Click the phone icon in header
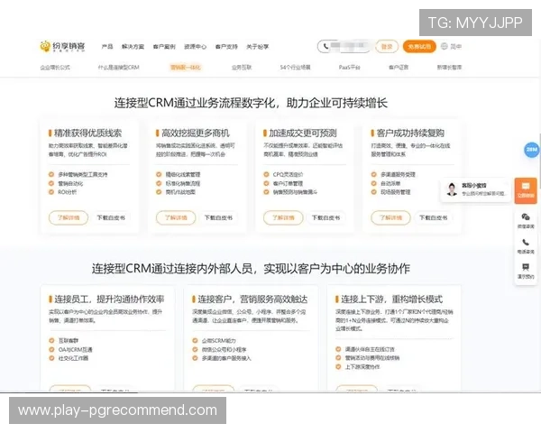This screenshot has width=541, height=433. pyautogui.click(x=326, y=46)
